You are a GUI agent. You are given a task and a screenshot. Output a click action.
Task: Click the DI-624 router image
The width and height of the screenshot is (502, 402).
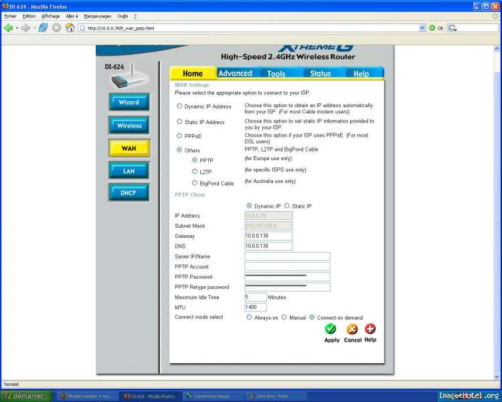(x=129, y=77)
